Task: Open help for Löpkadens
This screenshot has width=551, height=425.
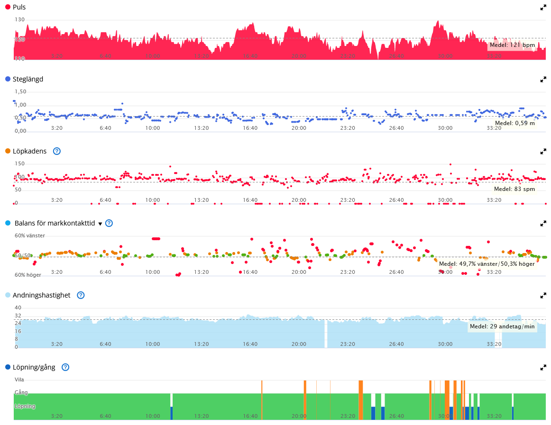Action: (56, 152)
